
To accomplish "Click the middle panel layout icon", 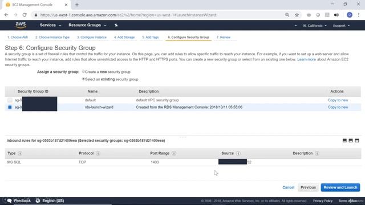I will 351,141.
